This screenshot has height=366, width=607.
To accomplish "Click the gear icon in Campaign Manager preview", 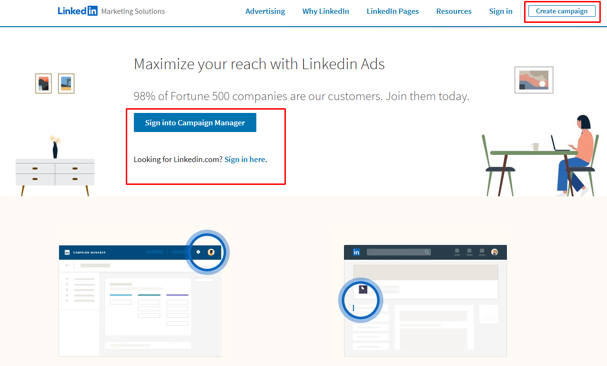I will pos(199,252).
